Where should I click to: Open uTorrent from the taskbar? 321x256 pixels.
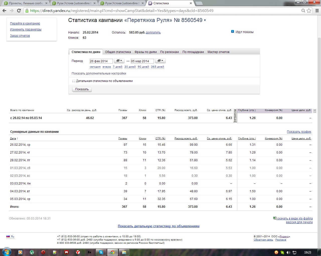click(x=32, y=252)
